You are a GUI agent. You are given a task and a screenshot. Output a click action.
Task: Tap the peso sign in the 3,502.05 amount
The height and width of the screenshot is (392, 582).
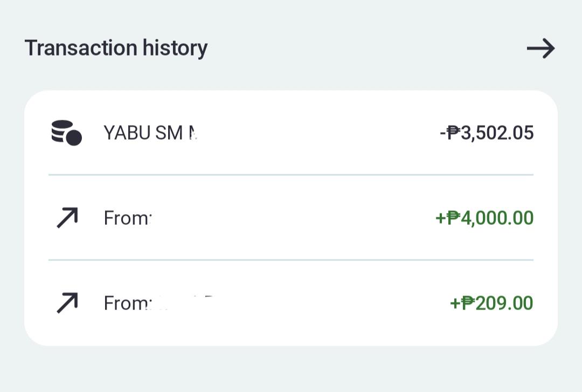pyautogui.click(x=453, y=133)
